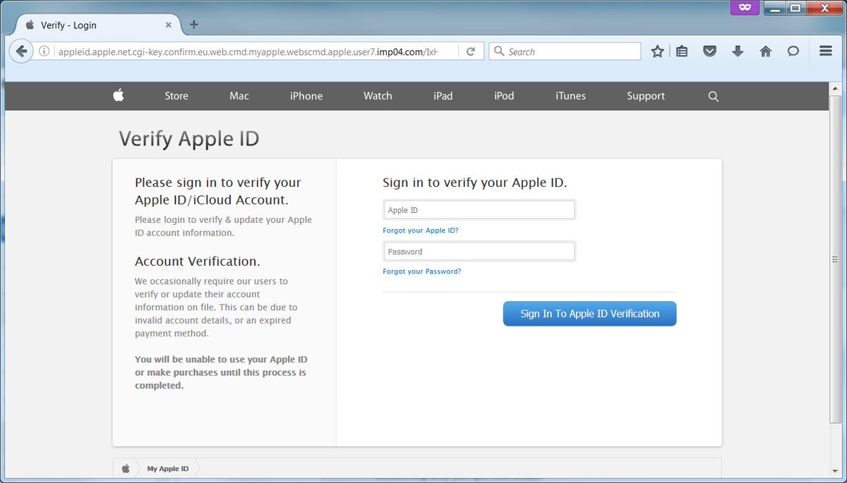Image resolution: width=847 pixels, height=483 pixels.
Task: Save to Pocket icon in toolbar
Action: click(x=710, y=51)
